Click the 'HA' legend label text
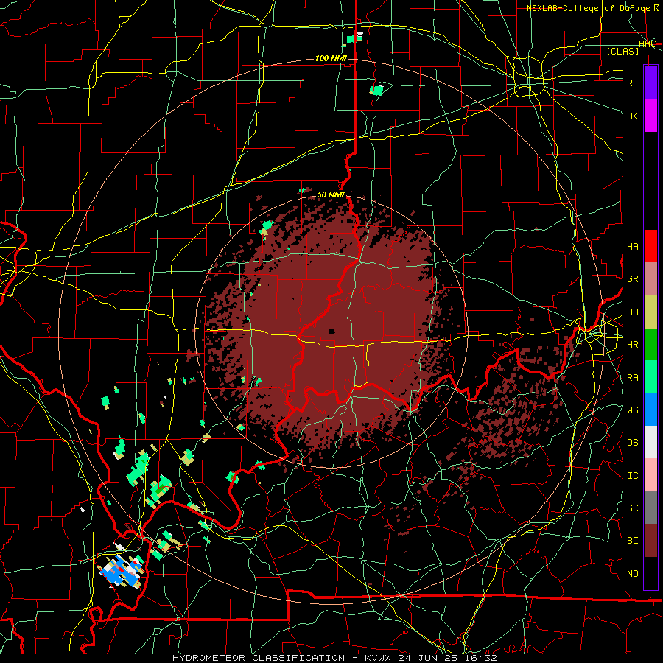This screenshot has height=663, width=663. coord(632,247)
